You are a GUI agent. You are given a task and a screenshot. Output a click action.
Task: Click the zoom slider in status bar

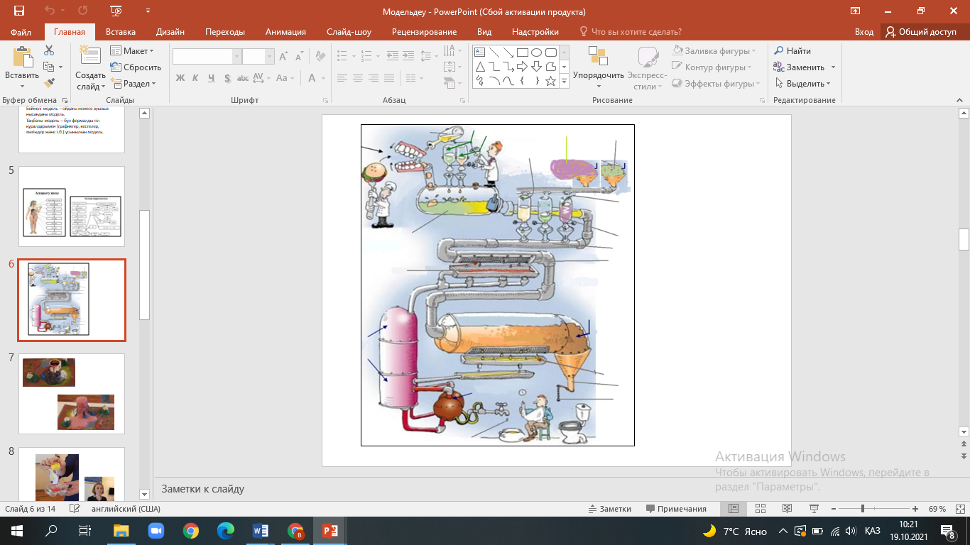tap(862, 509)
